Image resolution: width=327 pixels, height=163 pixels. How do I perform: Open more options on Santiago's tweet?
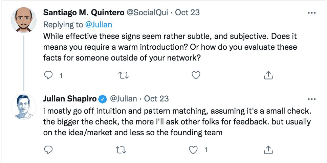pyautogui.click(x=311, y=14)
